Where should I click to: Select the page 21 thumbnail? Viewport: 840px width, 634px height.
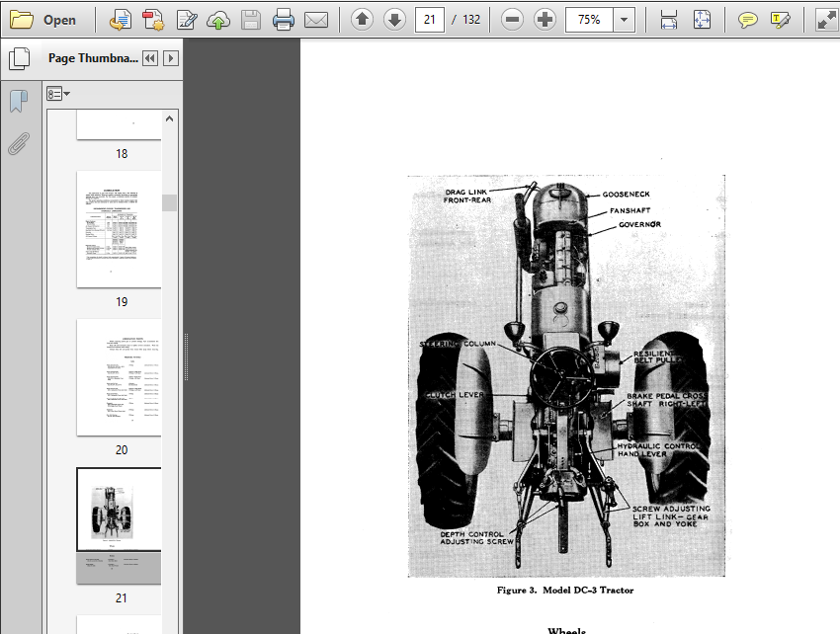tap(119, 525)
